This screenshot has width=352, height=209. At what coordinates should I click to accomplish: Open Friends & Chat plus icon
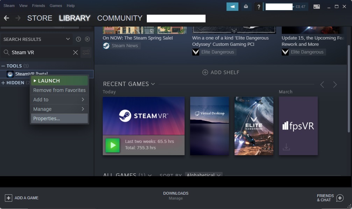click(340, 198)
